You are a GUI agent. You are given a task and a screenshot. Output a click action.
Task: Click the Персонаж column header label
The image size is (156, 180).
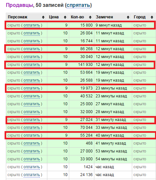coord(18,17)
